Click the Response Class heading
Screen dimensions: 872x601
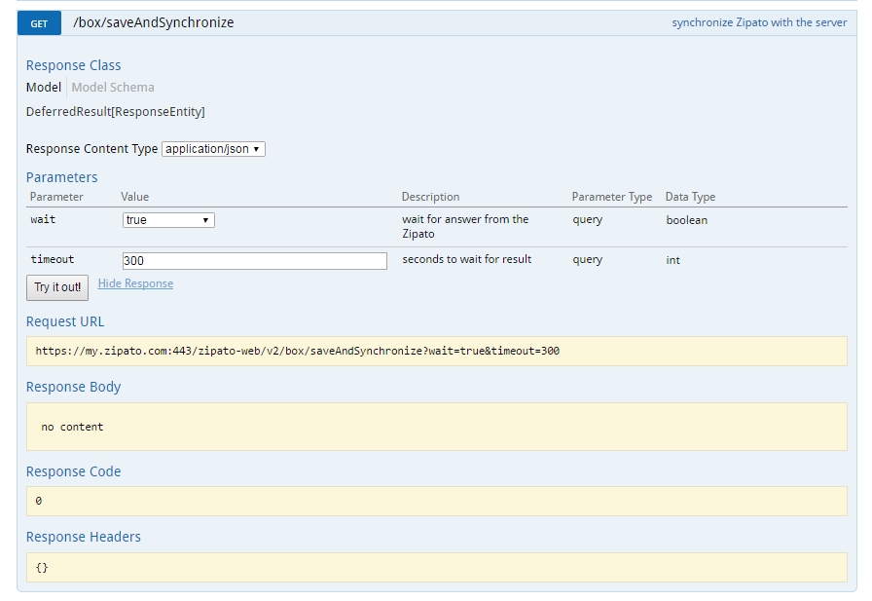[x=73, y=65]
